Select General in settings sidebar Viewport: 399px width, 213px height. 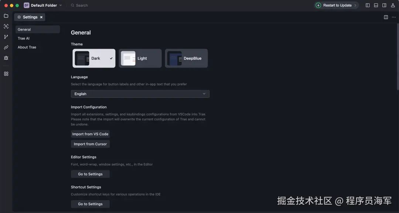(x=38, y=30)
